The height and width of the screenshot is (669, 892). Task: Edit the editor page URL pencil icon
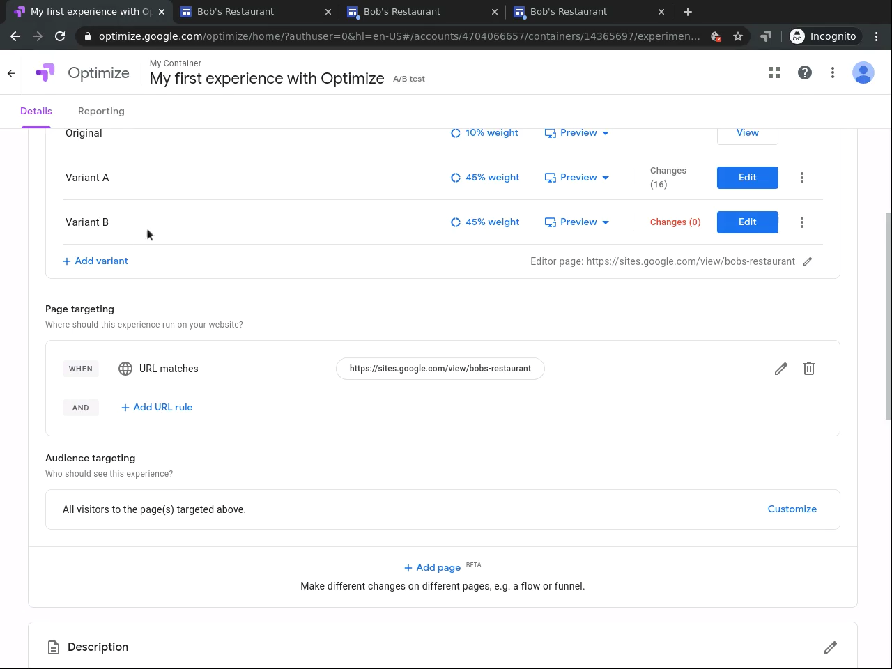pyautogui.click(x=808, y=261)
